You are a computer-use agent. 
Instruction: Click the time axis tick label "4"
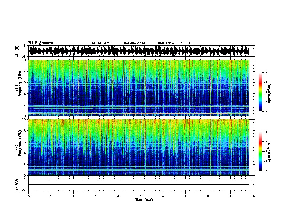[118, 196]
